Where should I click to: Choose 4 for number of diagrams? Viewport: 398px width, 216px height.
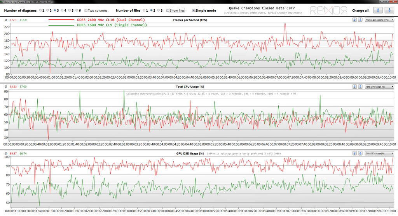[62, 11]
